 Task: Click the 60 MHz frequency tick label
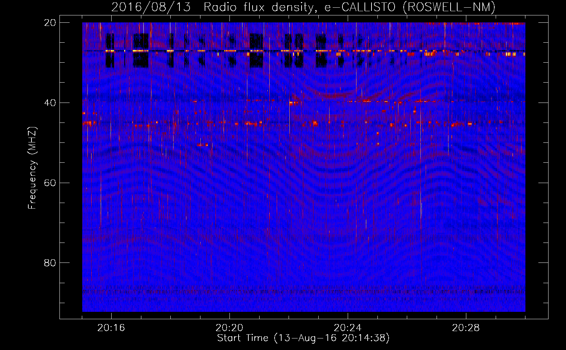(50, 183)
